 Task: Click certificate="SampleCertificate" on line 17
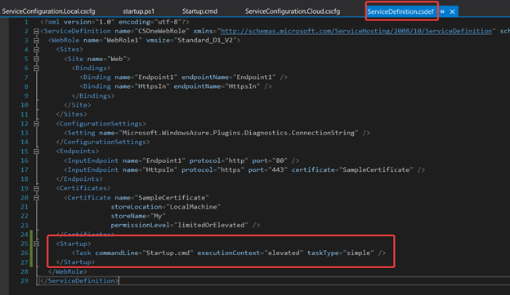click(x=352, y=170)
